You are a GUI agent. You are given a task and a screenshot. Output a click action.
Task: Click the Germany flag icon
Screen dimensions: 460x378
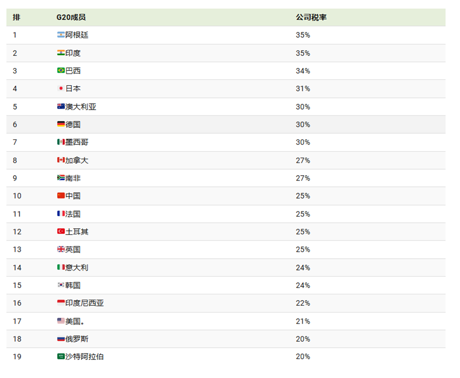click(x=61, y=124)
